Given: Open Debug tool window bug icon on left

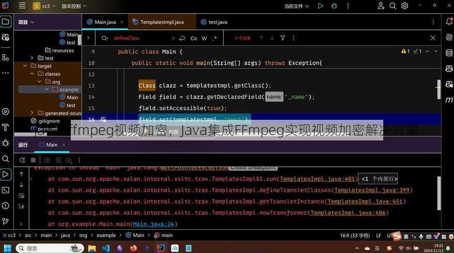Looking at the screenshot, I should click(6, 143).
